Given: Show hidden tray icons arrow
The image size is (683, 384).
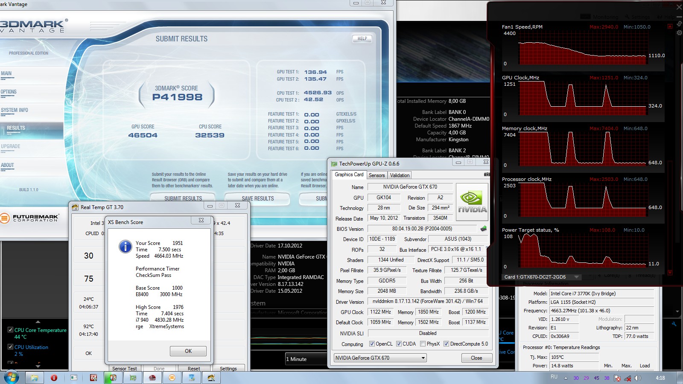Looking at the screenshot, I should (x=566, y=378).
